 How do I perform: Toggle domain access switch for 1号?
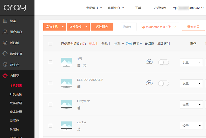[x=163, y=62]
